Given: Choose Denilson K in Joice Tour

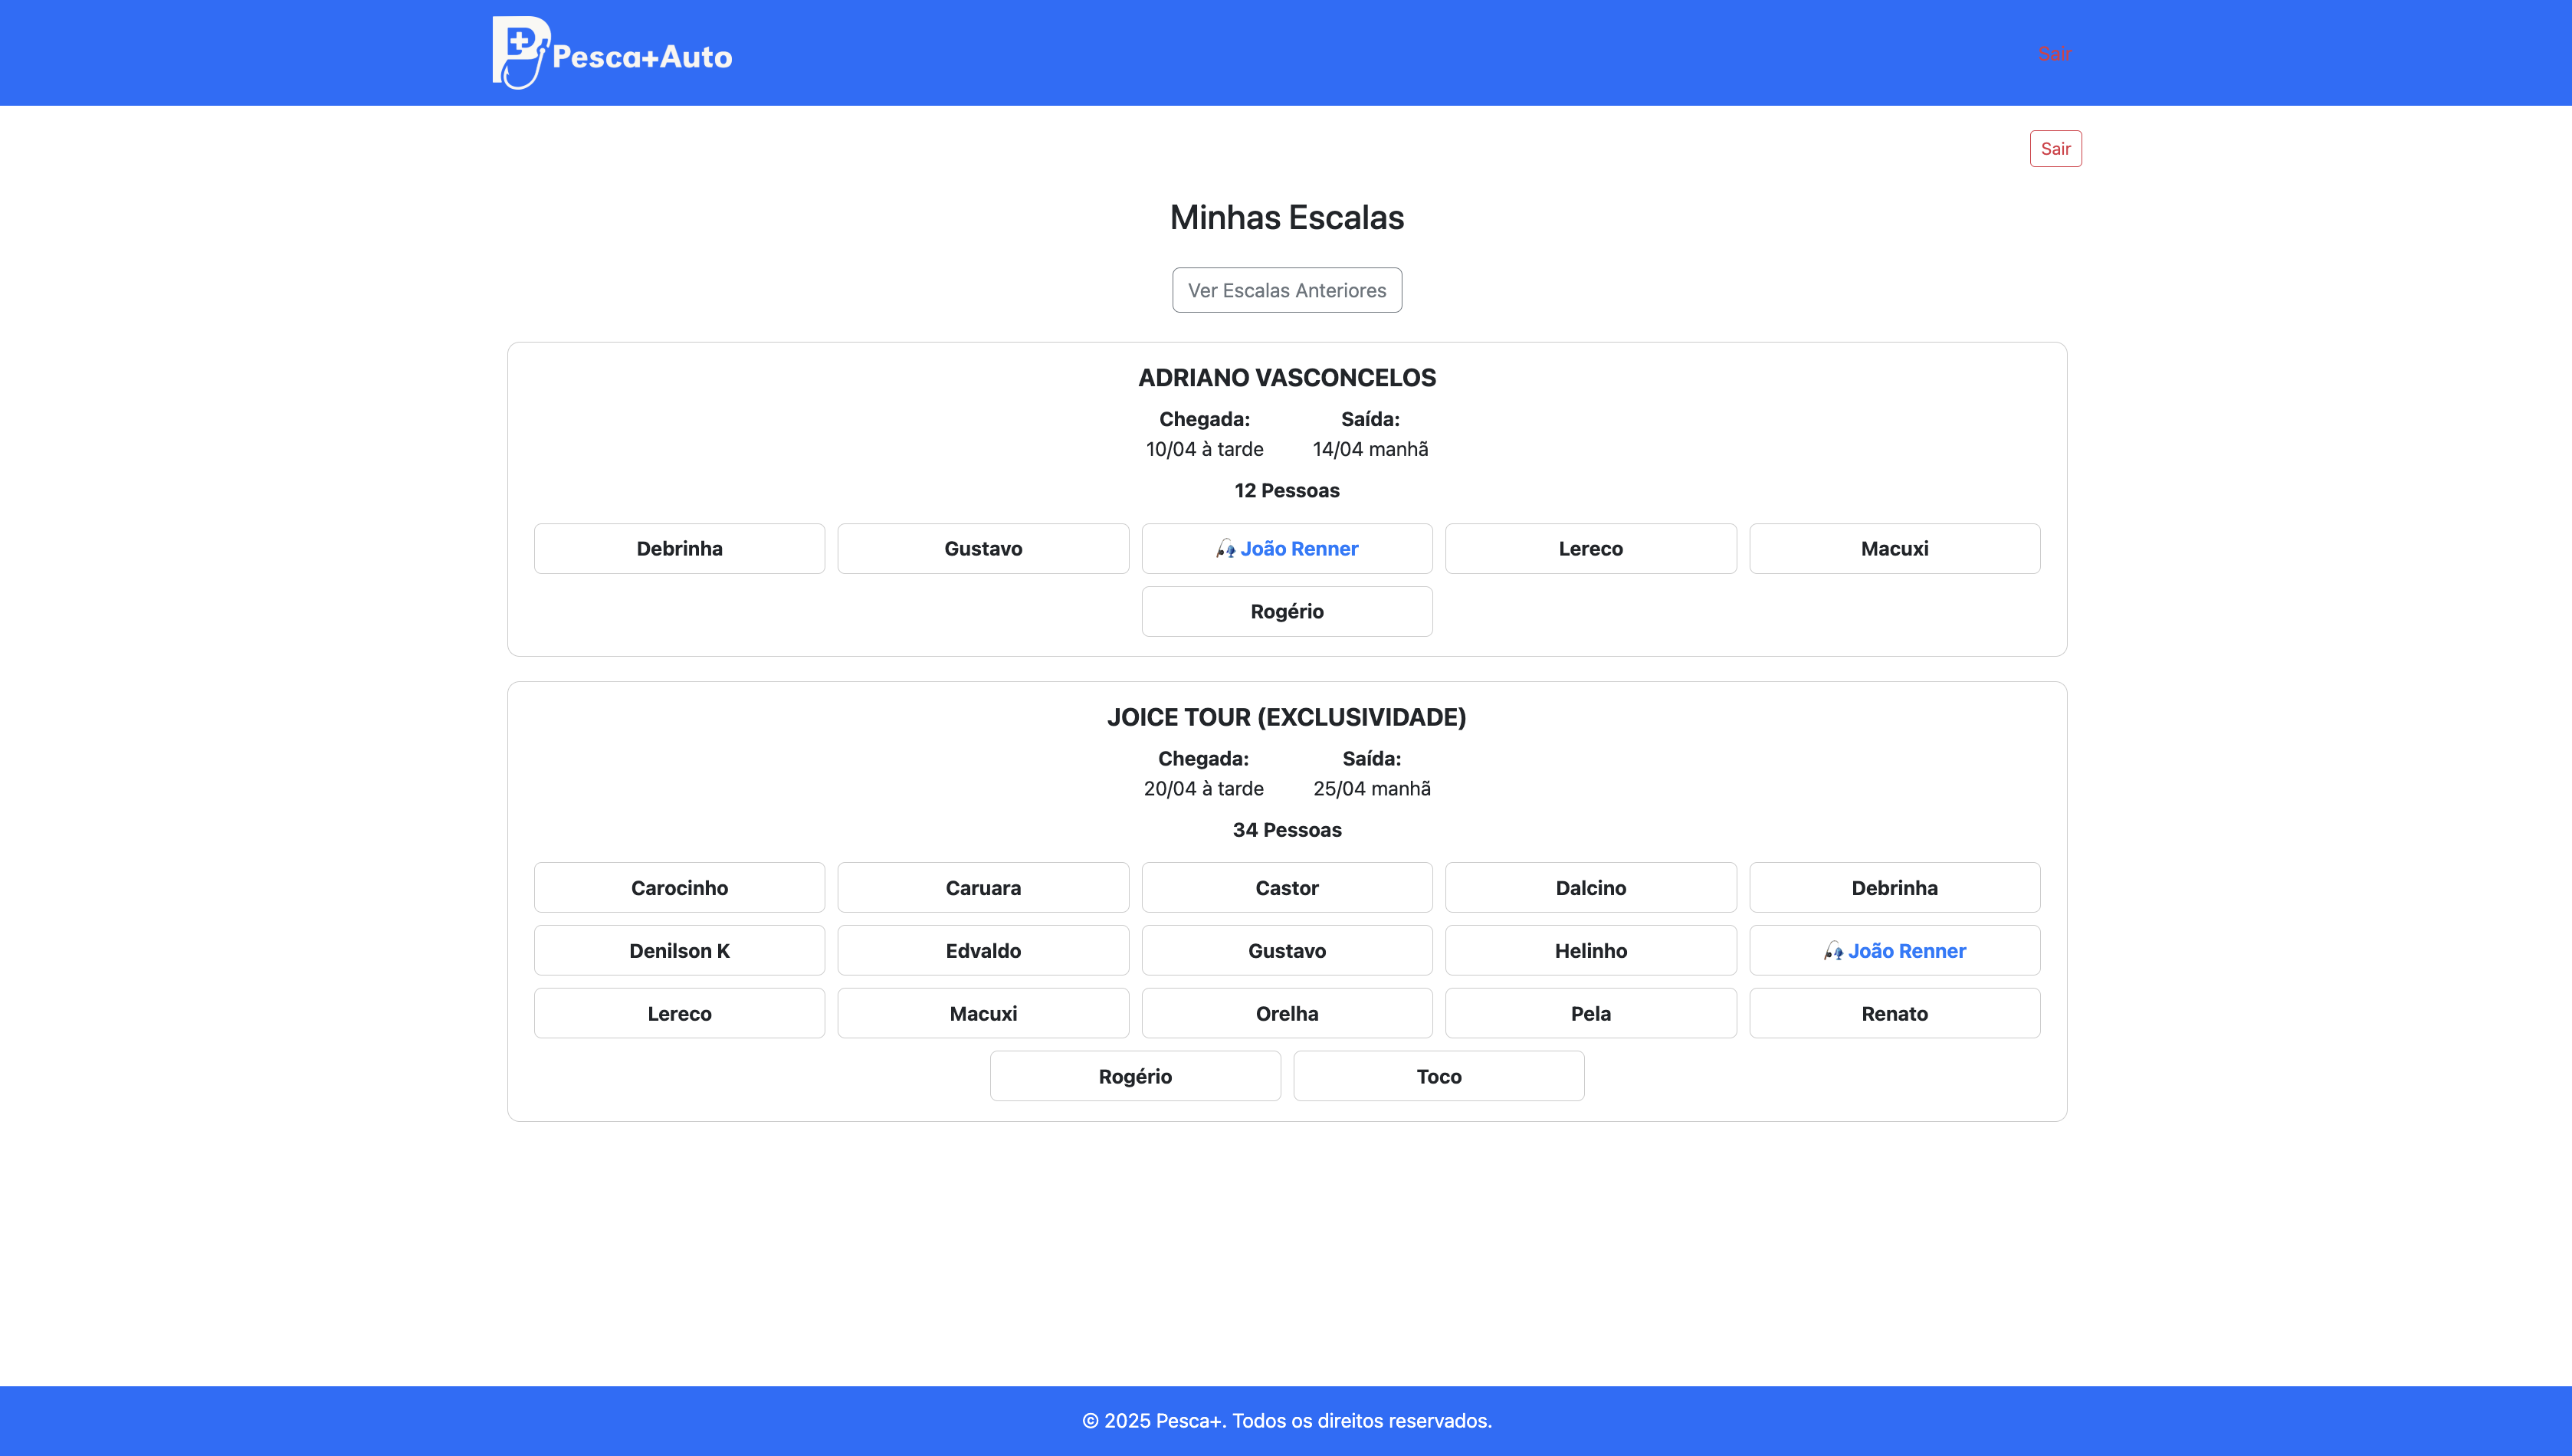Looking at the screenshot, I should pyautogui.click(x=679, y=951).
